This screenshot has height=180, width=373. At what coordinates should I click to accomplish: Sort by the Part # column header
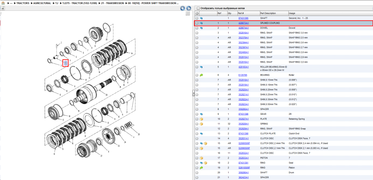click(x=248, y=13)
